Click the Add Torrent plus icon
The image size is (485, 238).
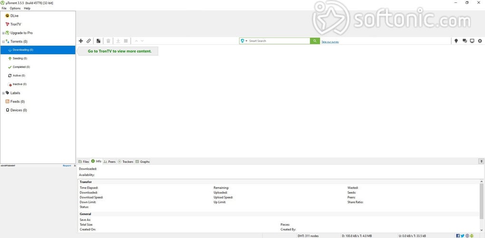pyautogui.click(x=81, y=41)
